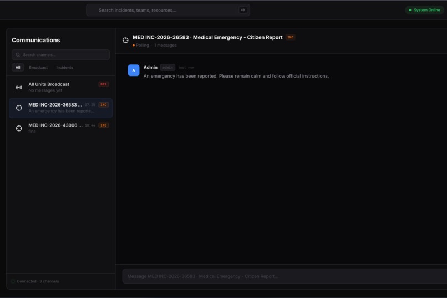The image size is (447, 298).
Task: Click the ⌘K shortcut badge in search bar
Action: point(242,10)
